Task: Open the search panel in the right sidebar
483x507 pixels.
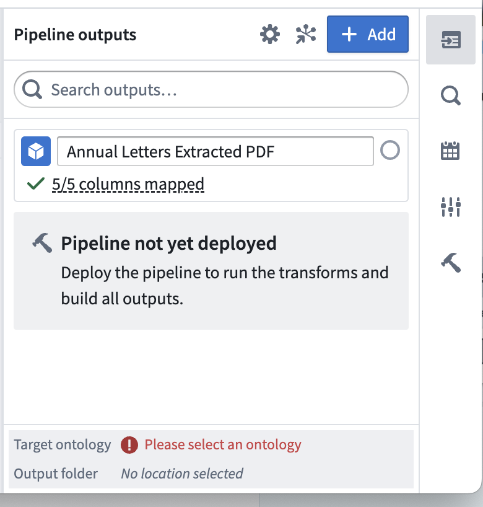Action: click(451, 95)
